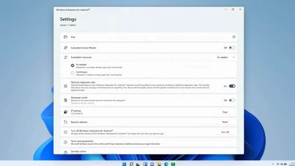Click the power icon beside Turn off

tap(65, 132)
